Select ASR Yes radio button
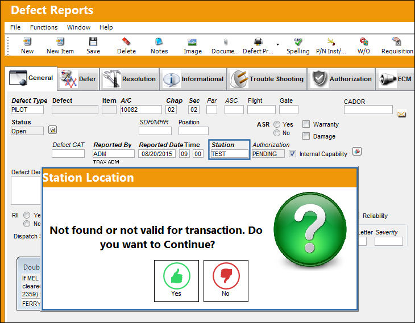 click(277, 124)
